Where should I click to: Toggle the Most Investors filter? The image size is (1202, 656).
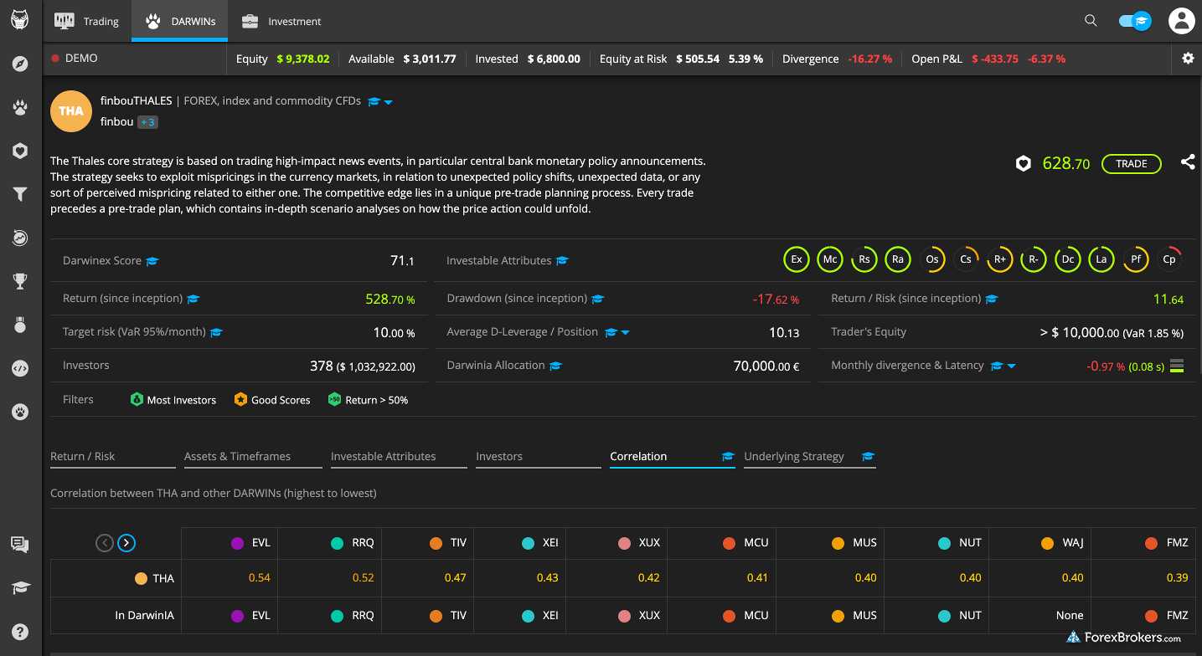pos(173,400)
